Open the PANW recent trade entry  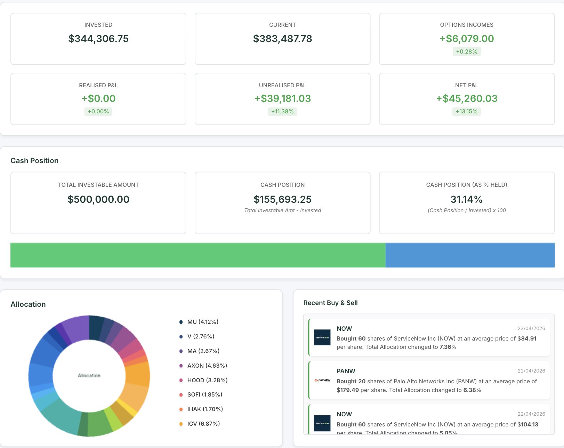coord(429,380)
